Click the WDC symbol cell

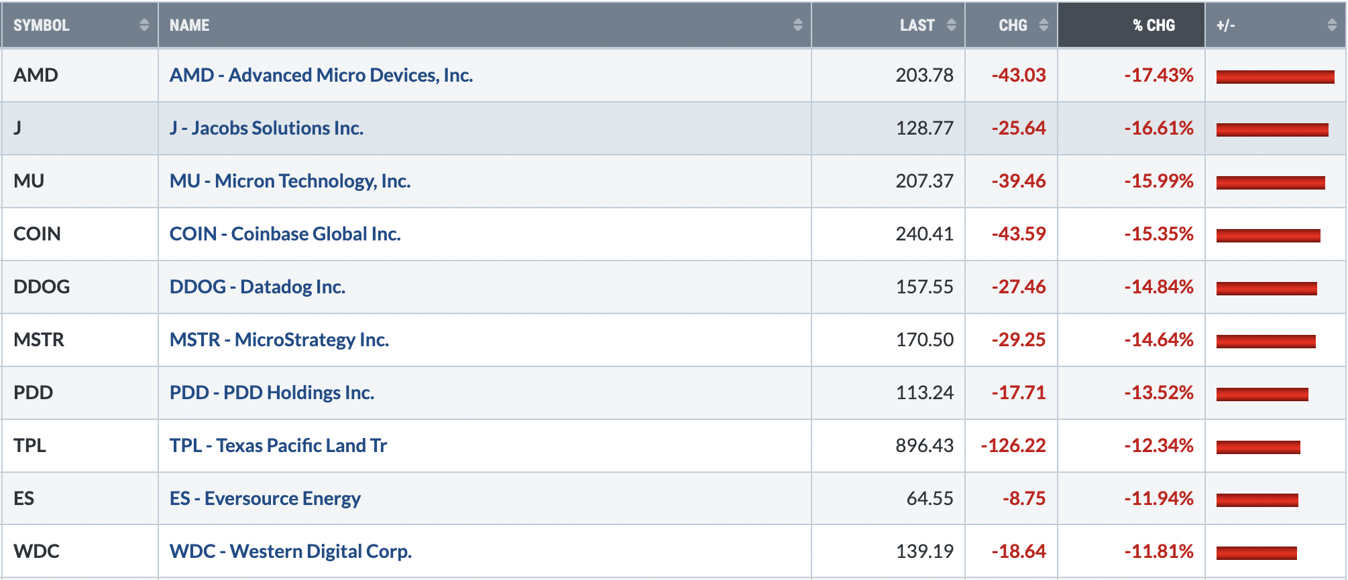(80, 551)
